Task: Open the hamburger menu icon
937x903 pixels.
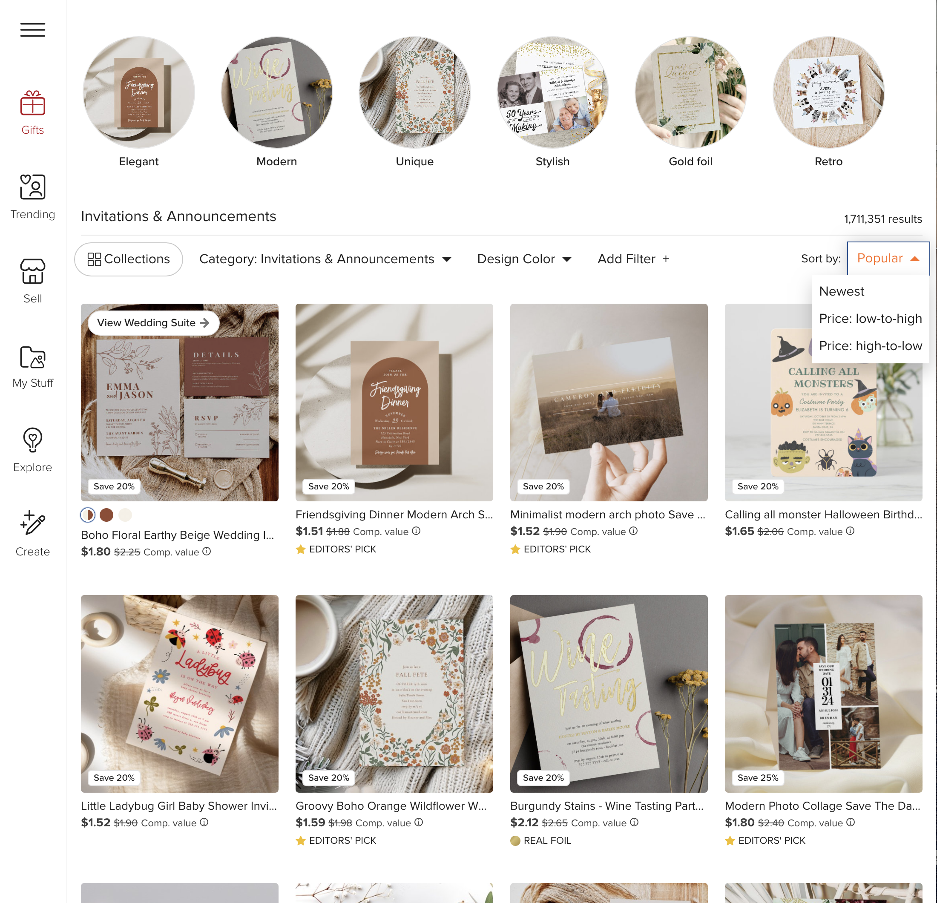Action: click(32, 30)
